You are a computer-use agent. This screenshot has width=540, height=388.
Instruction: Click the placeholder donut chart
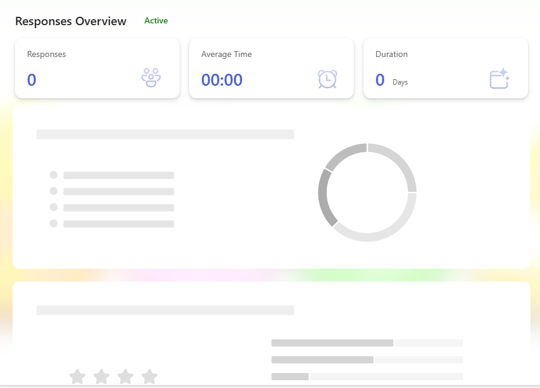tap(367, 193)
